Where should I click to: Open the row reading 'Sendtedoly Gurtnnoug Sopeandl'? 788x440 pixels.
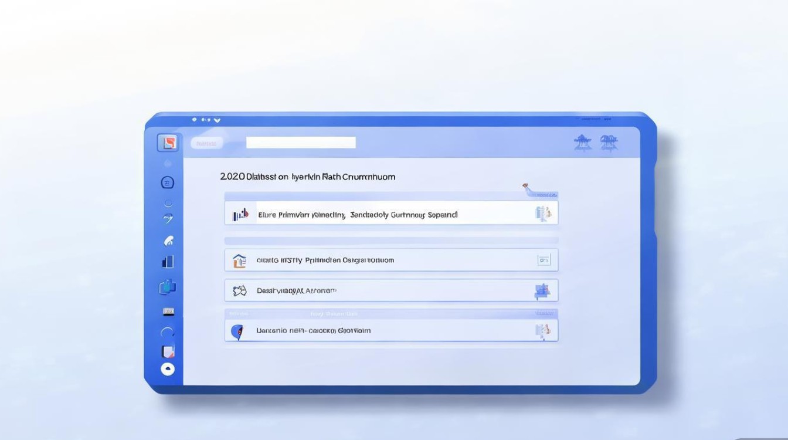[x=391, y=213]
